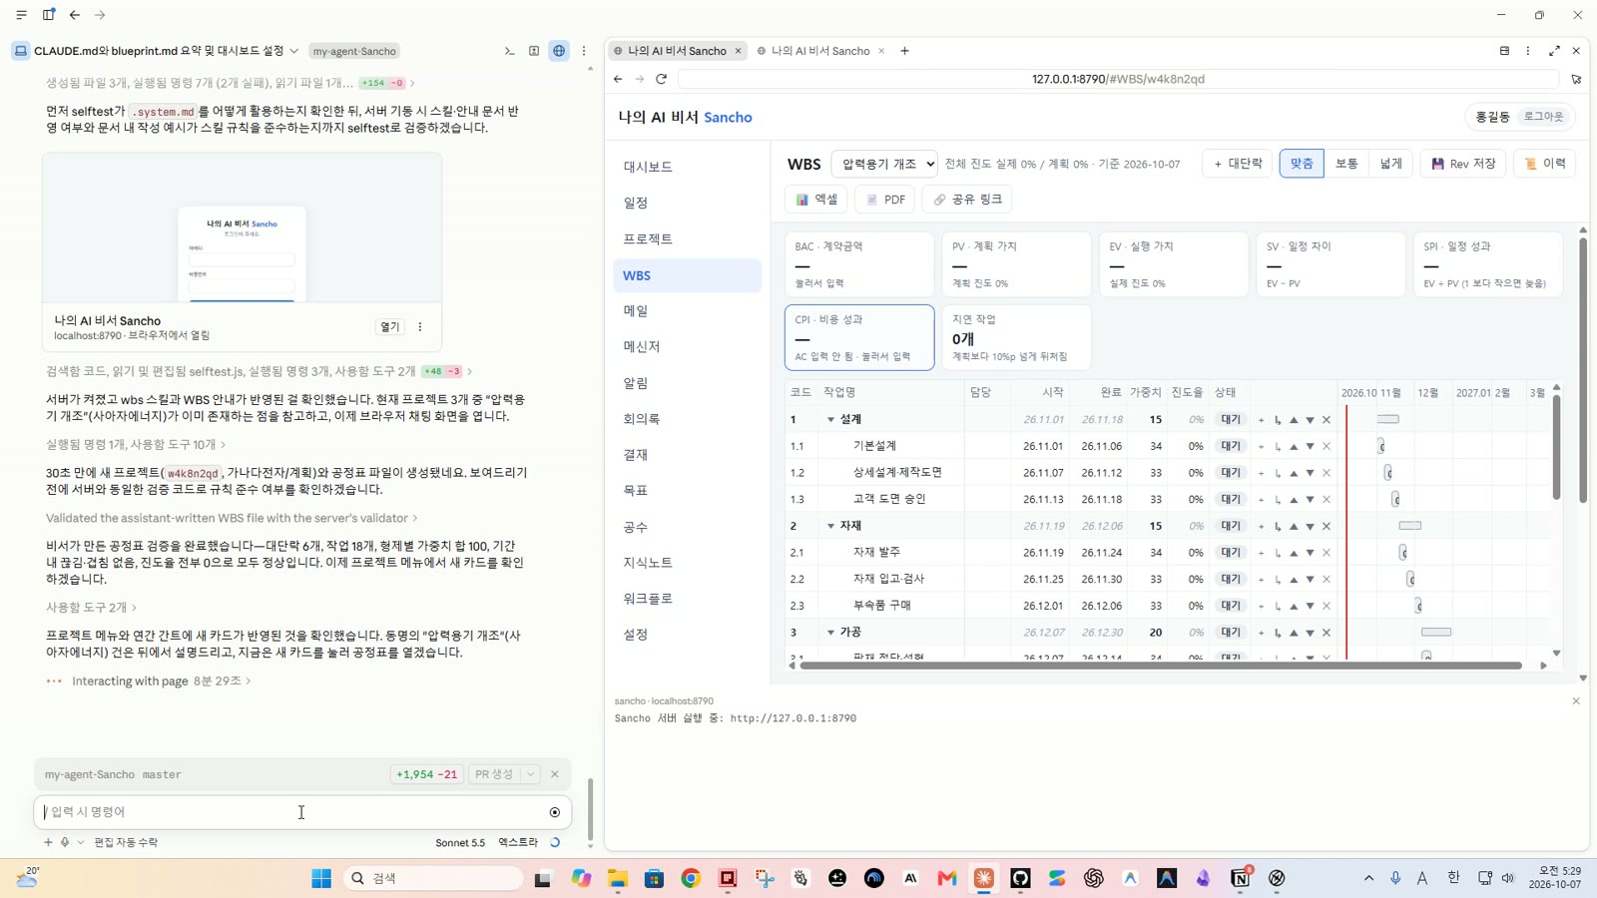This screenshot has height=898, width=1597.
Task: Click the message input field
Action: [x=302, y=812]
